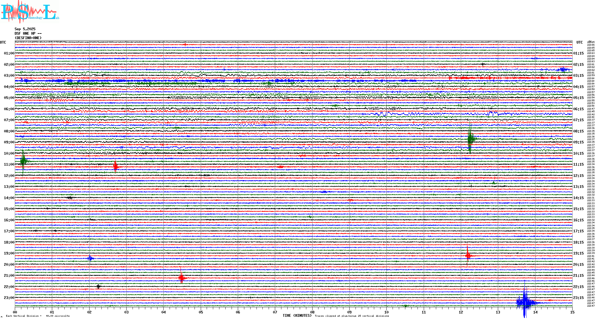Click the small black event on 22:00 trace

[x=98, y=287]
